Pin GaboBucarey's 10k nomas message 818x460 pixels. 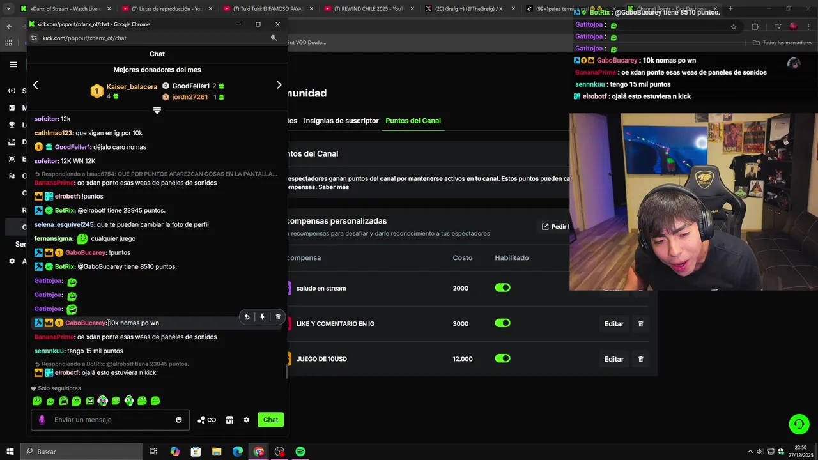262,317
